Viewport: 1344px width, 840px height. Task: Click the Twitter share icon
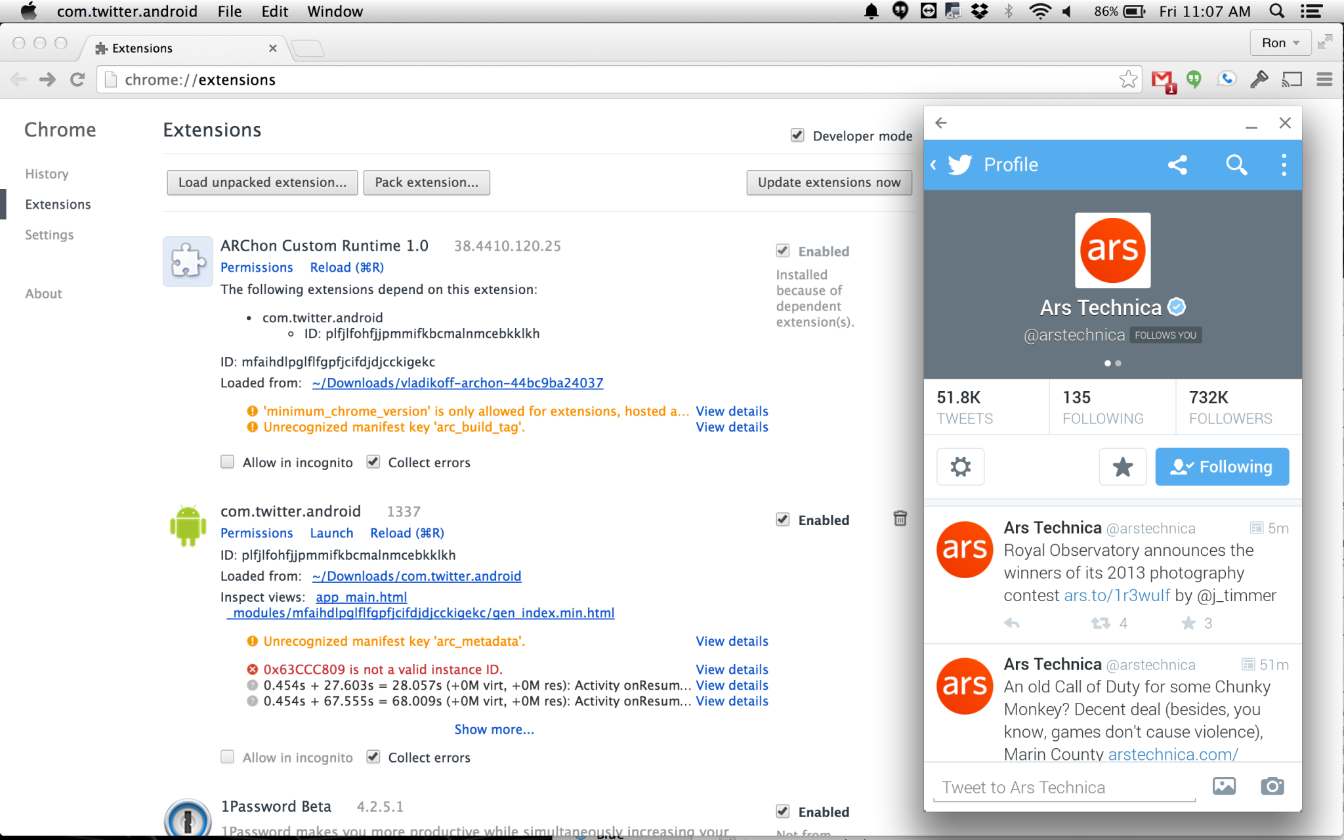click(x=1177, y=164)
